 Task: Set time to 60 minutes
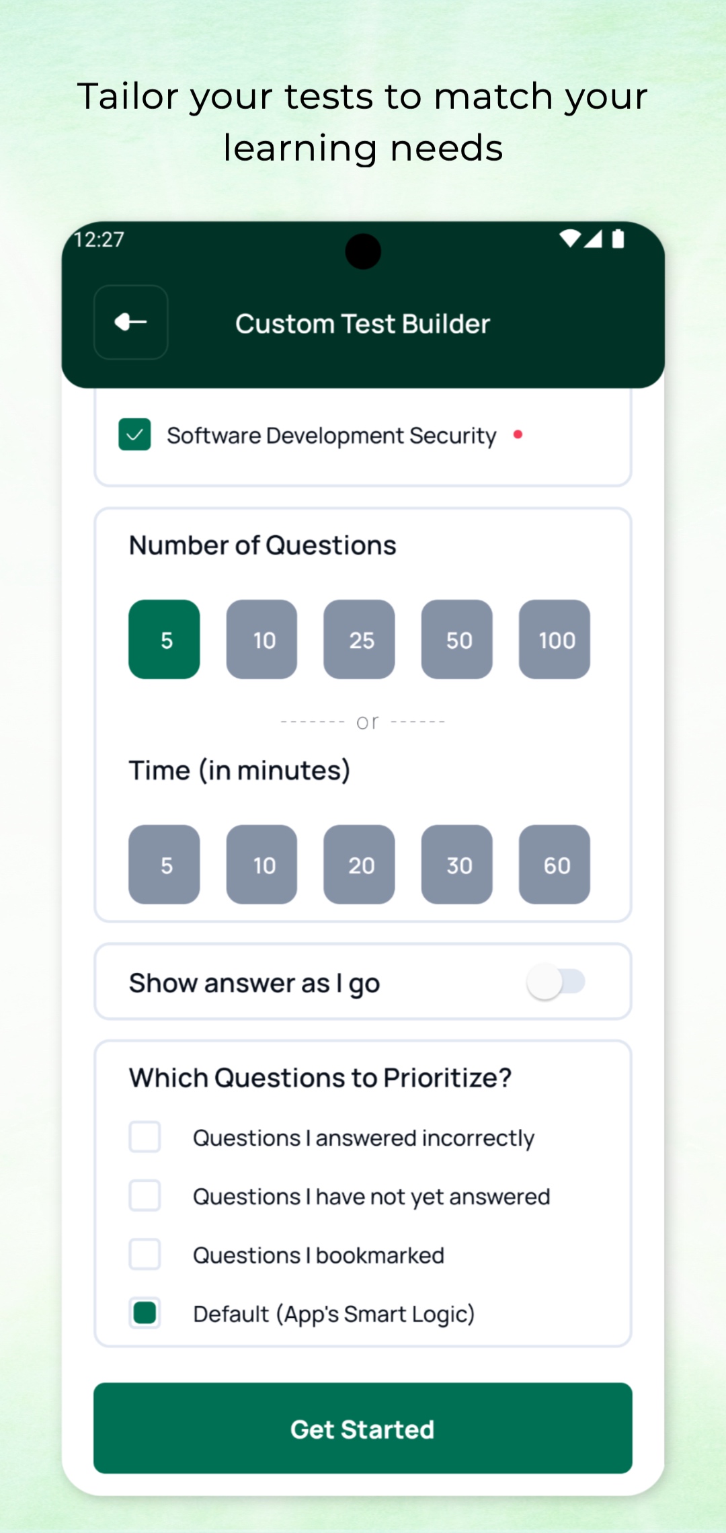click(555, 865)
